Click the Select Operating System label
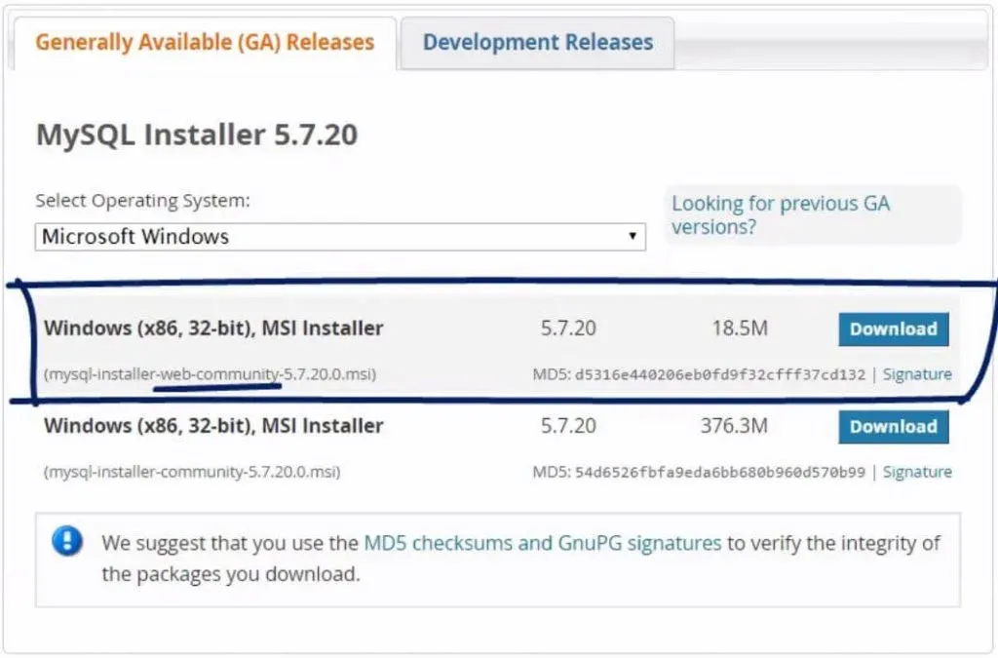The image size is (998, 658). tap(143, 201)
